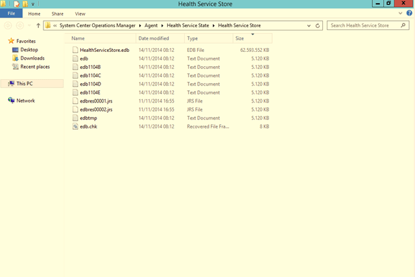Click the search magnifier icon
The image size is (415, 277).
[x=403, y=25]
